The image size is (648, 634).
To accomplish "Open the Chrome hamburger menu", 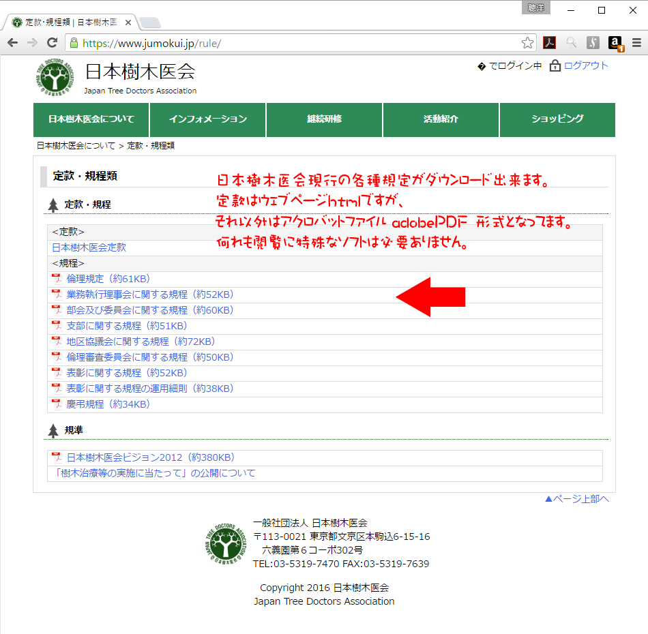I will 636,42.
